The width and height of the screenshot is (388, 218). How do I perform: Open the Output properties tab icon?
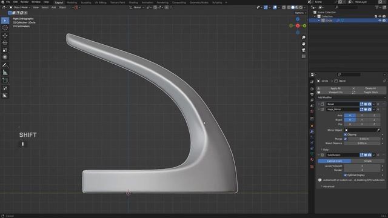312,94
